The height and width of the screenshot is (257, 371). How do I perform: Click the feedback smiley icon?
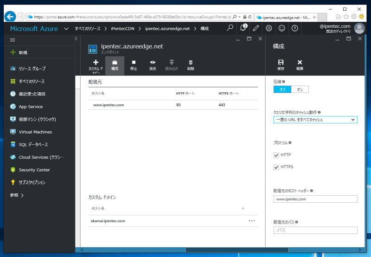(x=282, y=28)
